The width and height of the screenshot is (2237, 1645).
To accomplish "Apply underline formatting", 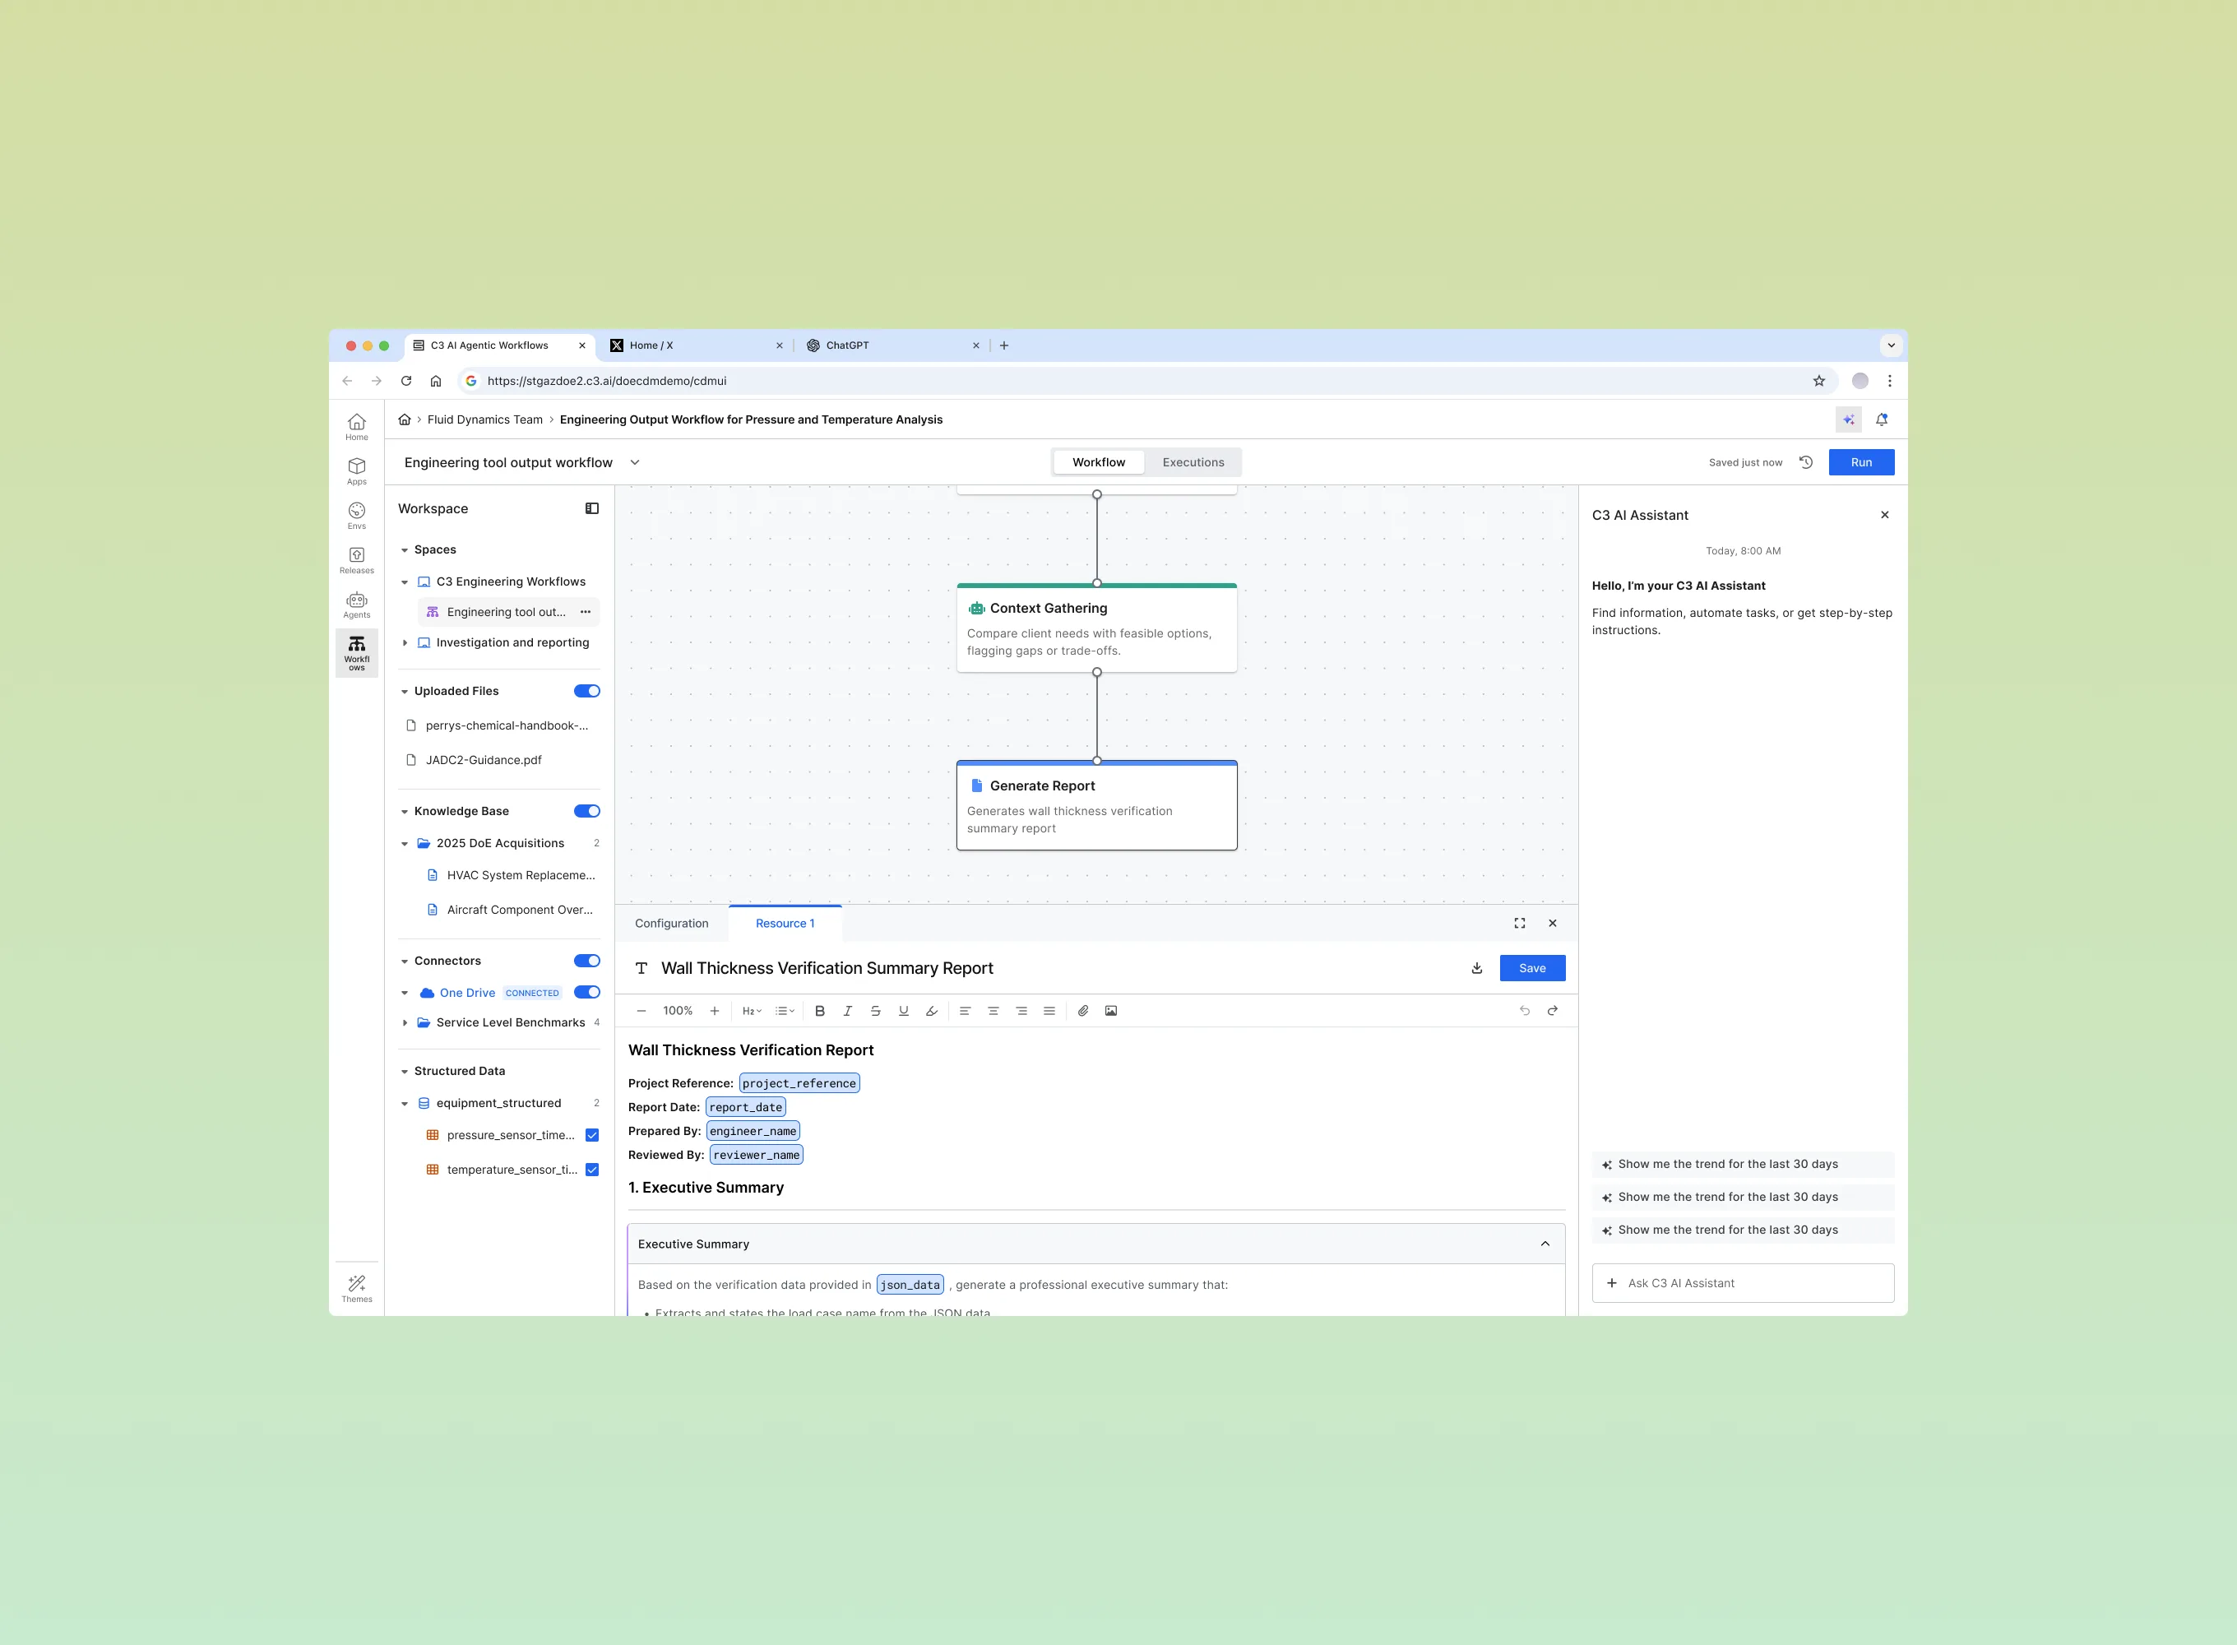I will (903, 1011).
